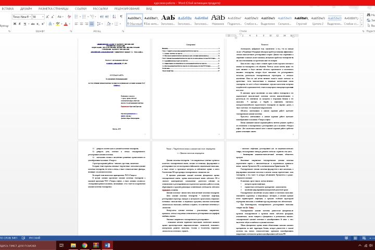Toggle subscript formatting
The width and height of the screenshot is (375, 250).
[x=38, y=24]
